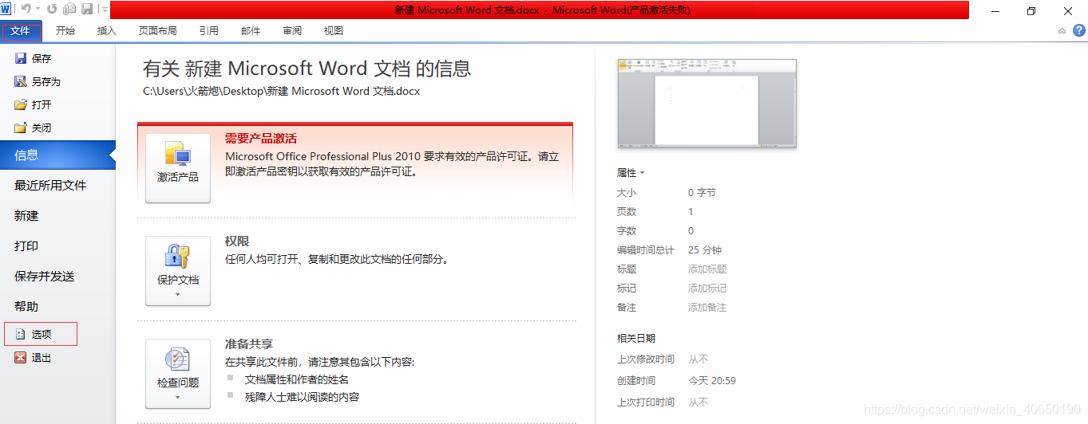This screenshot has height=424, width=1088.
Task: Open the 保护文档 (Protect Document) dropdown button
Action: [178, 271]
